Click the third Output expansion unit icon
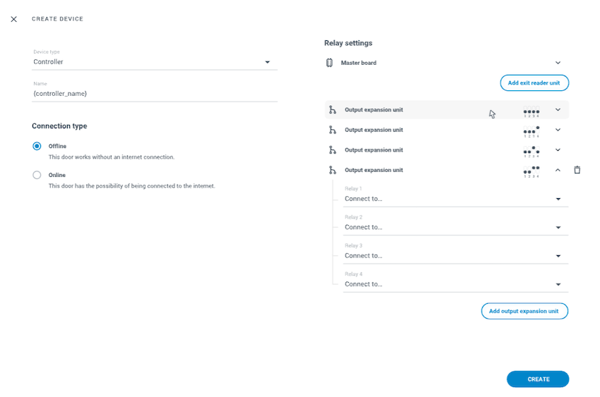This screenshot has height=397, width=600. 332,149
